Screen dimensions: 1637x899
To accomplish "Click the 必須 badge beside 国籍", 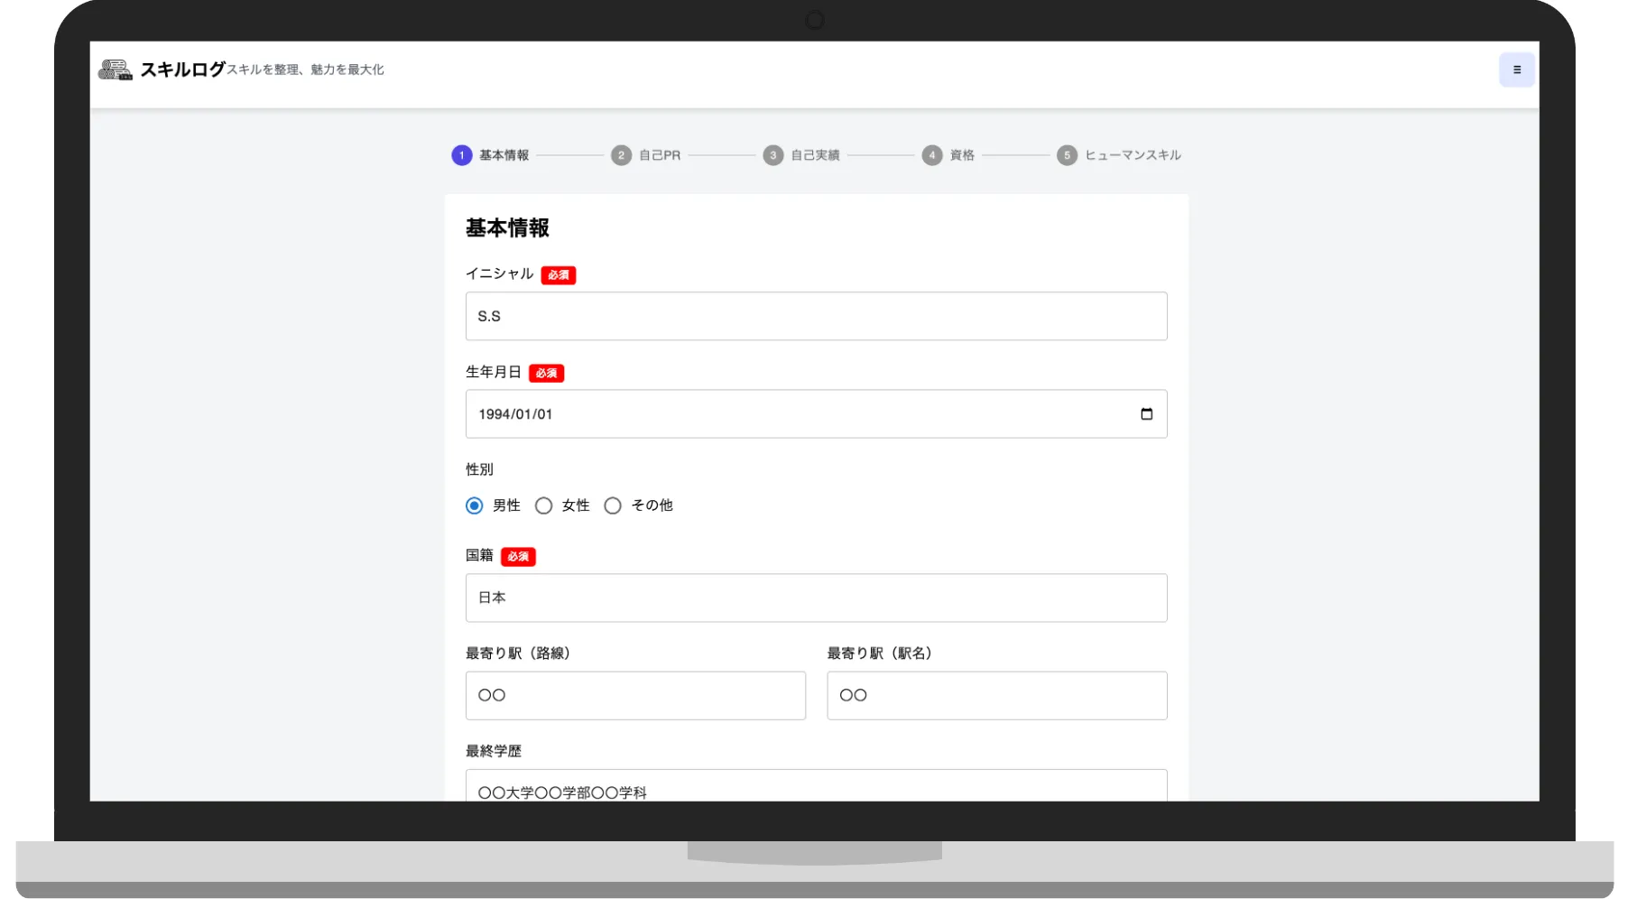I will click(518, 557).
